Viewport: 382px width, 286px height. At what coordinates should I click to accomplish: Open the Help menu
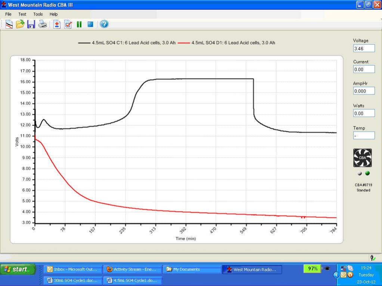pyautogui.click(x=54, y=14)
